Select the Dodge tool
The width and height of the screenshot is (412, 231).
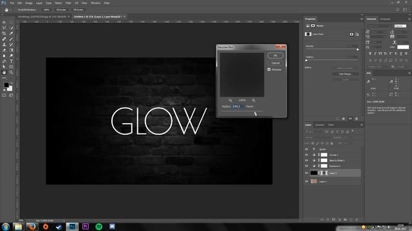tap(11, 56)
